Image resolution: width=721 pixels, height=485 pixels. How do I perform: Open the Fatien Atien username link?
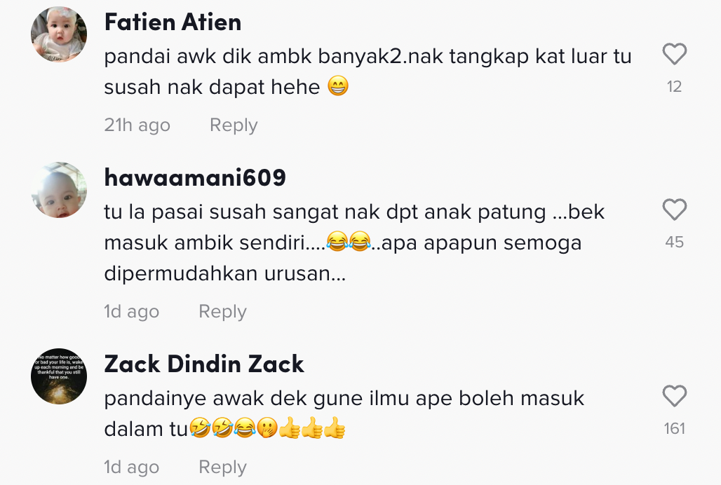[x=173, y=22]
